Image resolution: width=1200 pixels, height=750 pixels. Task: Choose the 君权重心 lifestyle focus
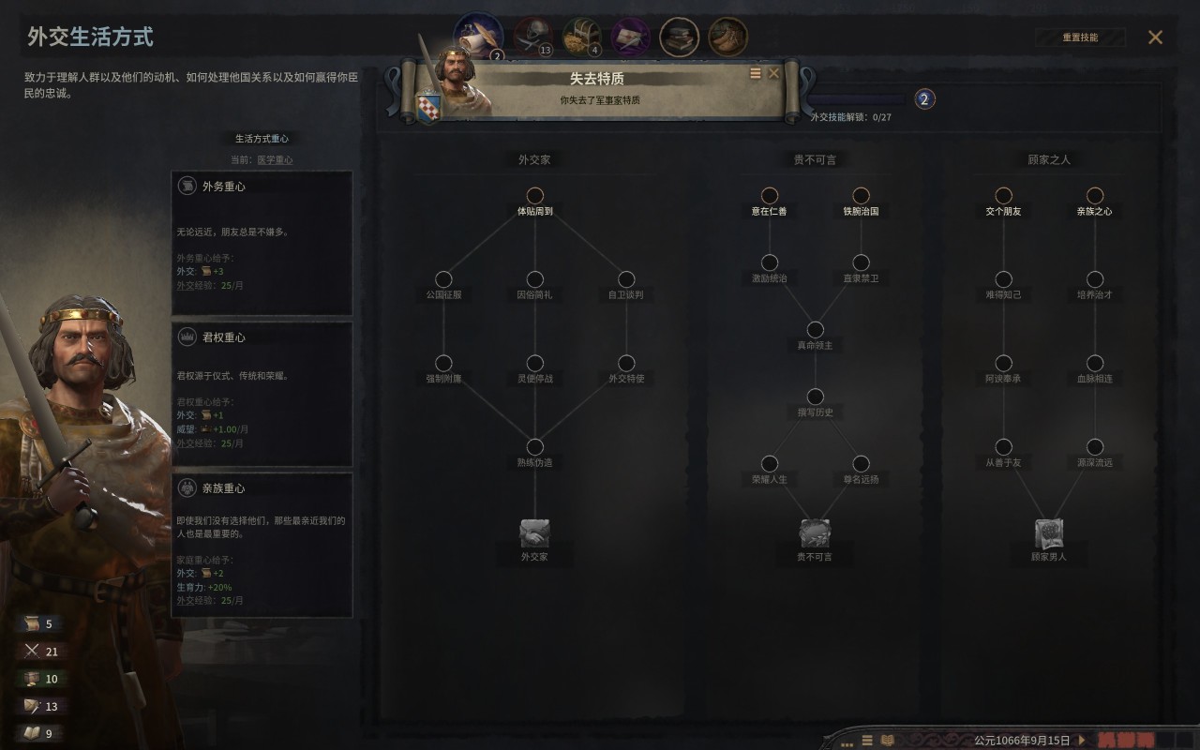(262, 394)
